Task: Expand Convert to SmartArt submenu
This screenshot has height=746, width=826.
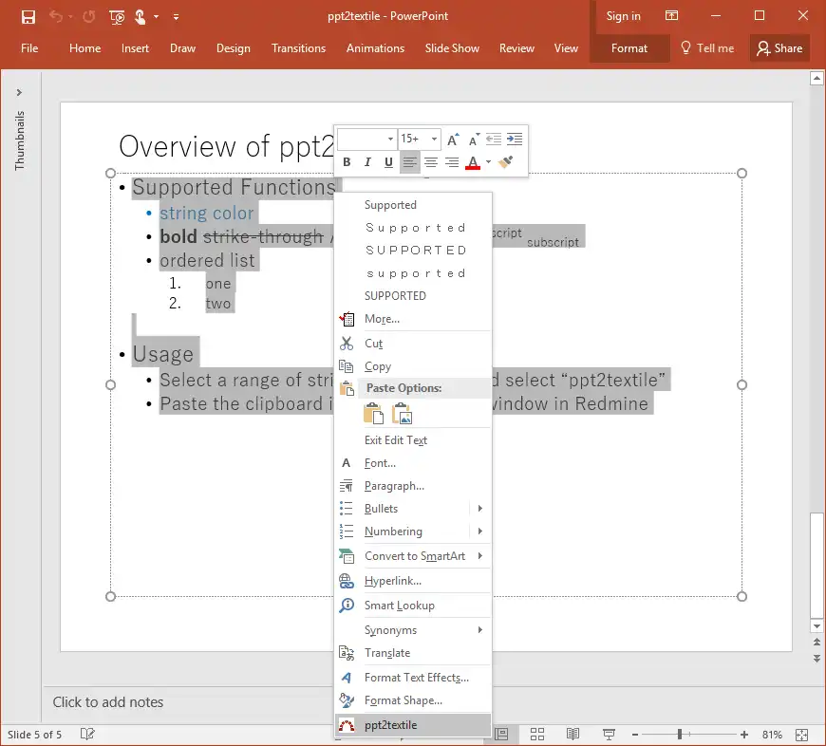Action: coord(413,556)
